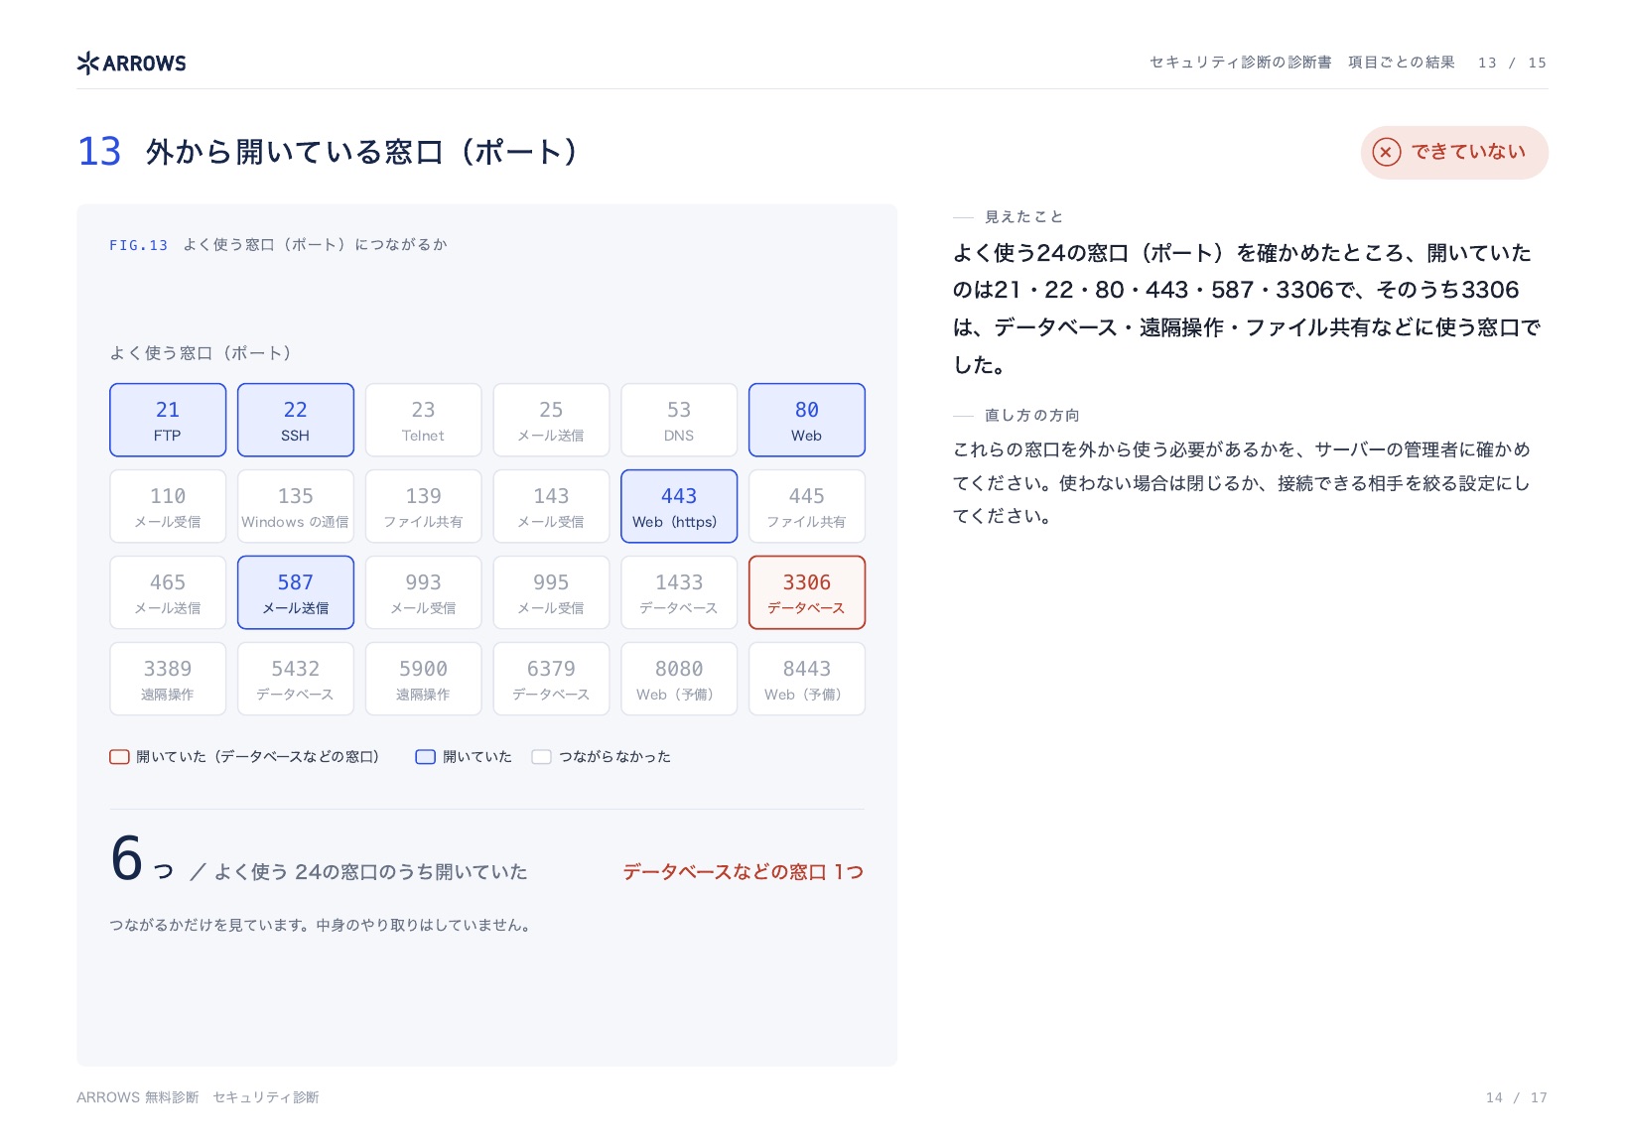Click the large count 6 in the summary
The width and height of the screenshot is (1626, 1148).
pos(127,858)
